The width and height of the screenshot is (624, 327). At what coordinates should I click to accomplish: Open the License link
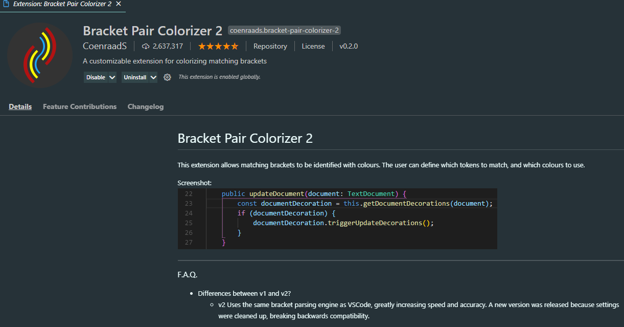point(313,46)
